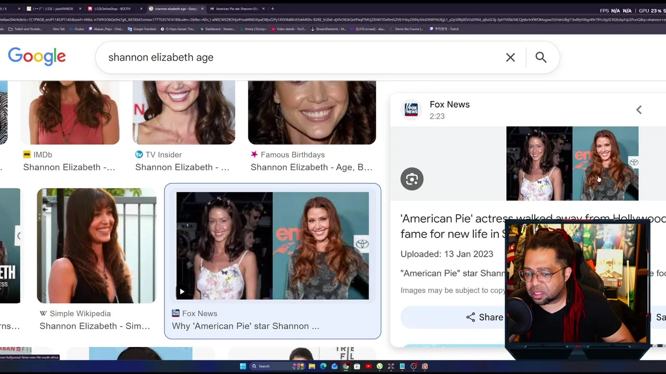Open YouTube app from taskbar
This screenshot has width=666, height=374.
[x=368, y=366]
